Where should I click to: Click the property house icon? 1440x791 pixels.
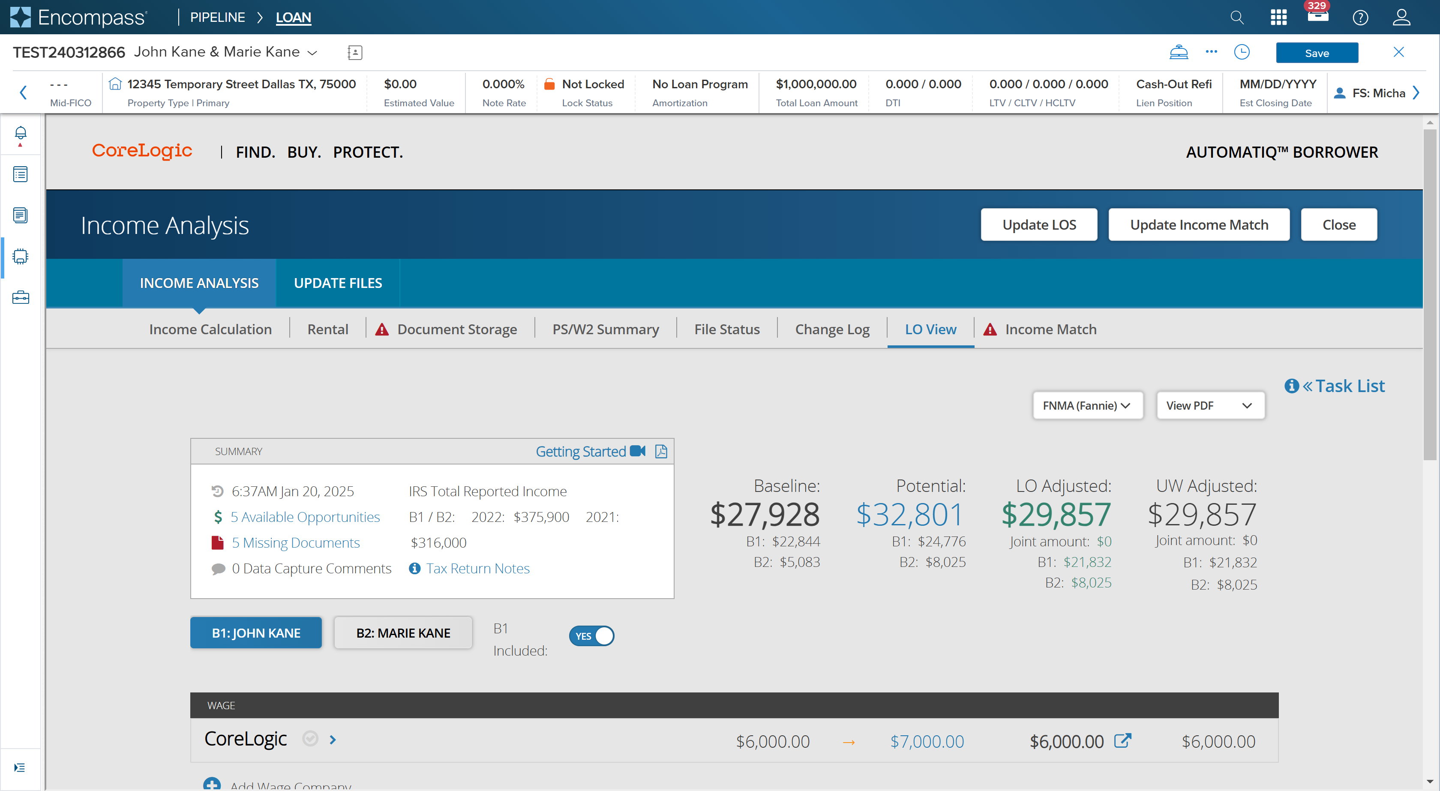[114, 84]
